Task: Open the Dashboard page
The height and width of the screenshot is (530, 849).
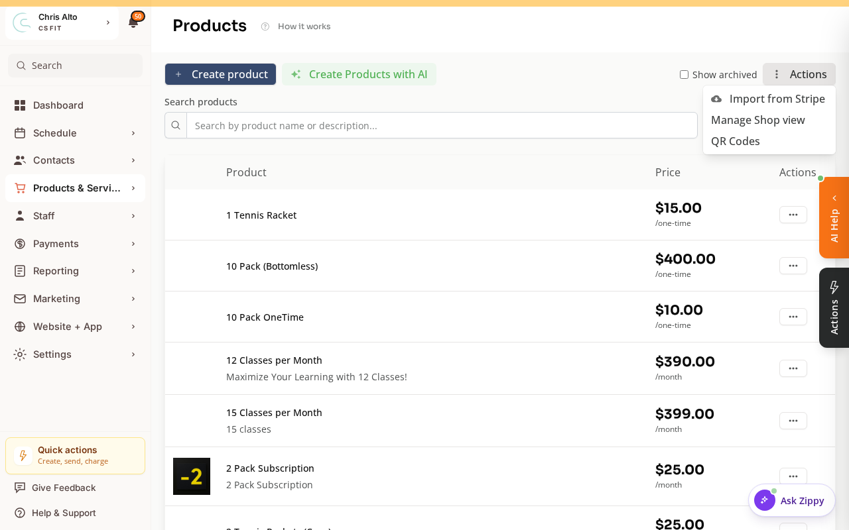Action: tap(75, 105)
